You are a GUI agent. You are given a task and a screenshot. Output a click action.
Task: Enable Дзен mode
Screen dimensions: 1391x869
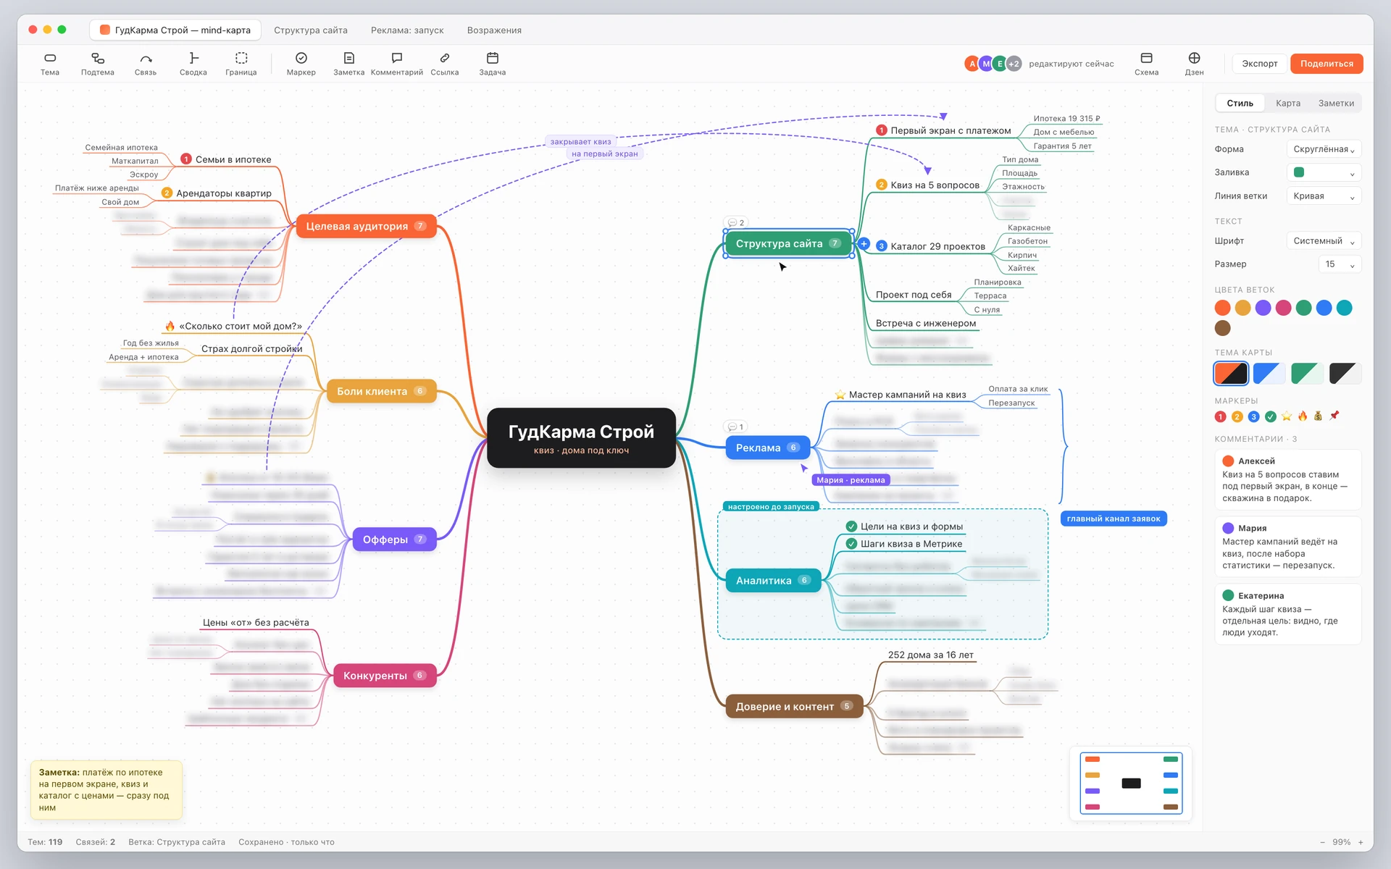click(x=1195, y=64)
